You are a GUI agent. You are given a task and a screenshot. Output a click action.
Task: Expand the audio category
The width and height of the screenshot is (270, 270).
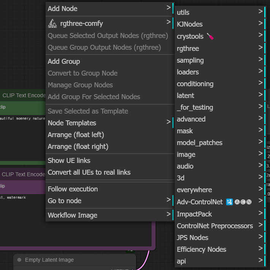coord(221,166)
